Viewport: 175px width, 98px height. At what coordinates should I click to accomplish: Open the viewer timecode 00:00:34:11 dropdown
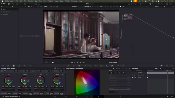[x=89, y=7]
